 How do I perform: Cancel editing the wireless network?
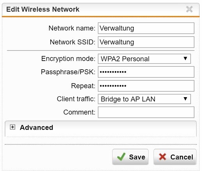pyautogui.click(x=175, y=157)
